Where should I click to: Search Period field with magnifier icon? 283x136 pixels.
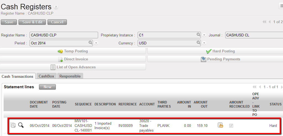click(x=90, y=43)
